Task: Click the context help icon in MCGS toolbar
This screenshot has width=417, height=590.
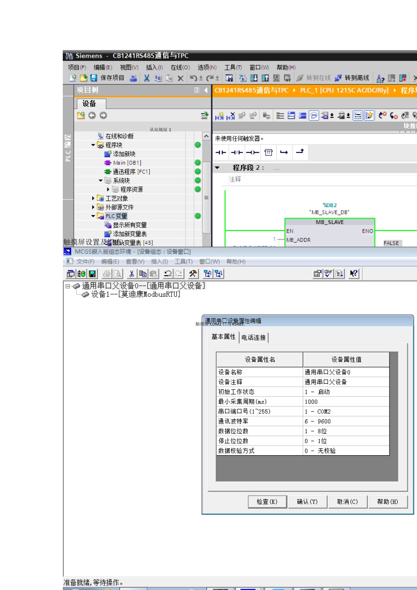Action: [x=354, y=273]
